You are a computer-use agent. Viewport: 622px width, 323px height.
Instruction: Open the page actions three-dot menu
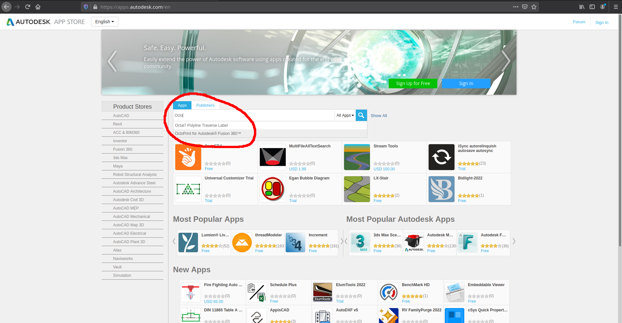coord(516,7)
